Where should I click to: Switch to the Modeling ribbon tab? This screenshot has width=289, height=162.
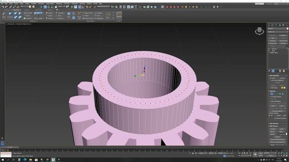click(x=7, y=10)
